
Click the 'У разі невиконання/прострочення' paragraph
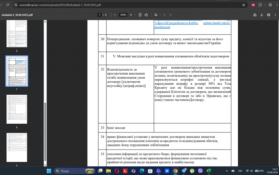pos(193,84)
